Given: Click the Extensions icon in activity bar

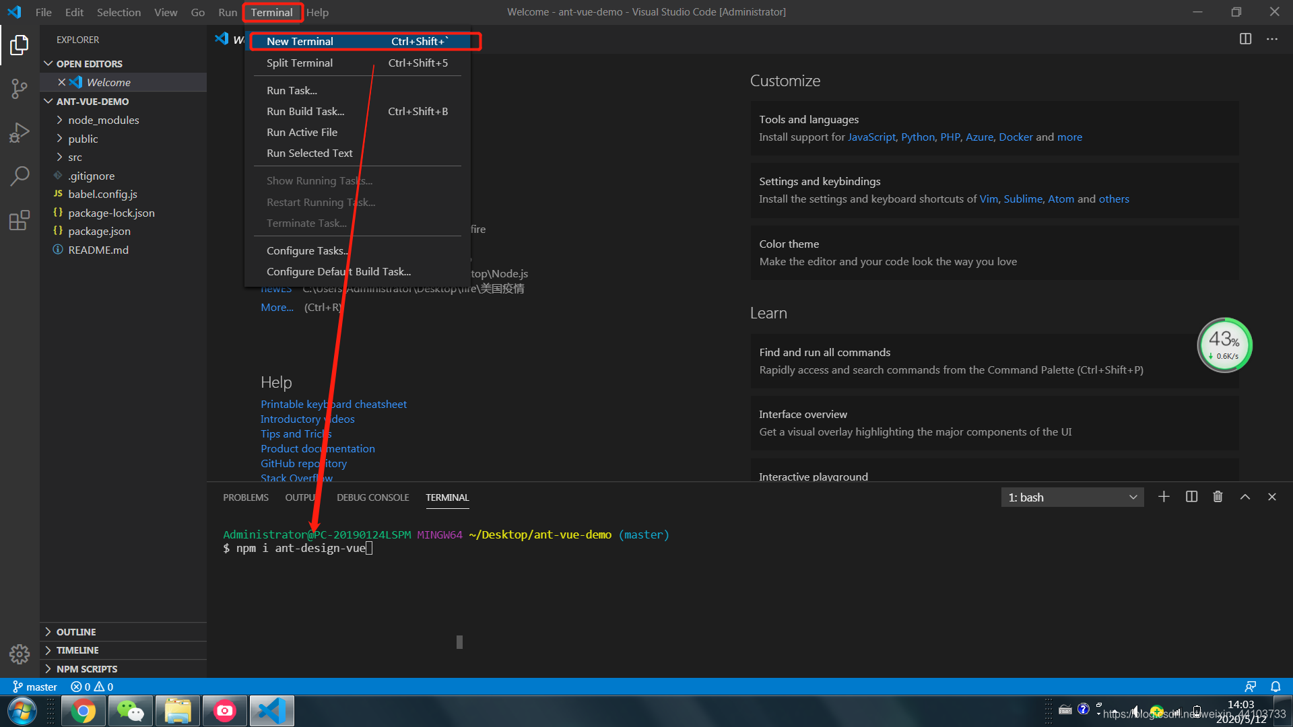Looking at the screenshot, I should tap(20, 219).
